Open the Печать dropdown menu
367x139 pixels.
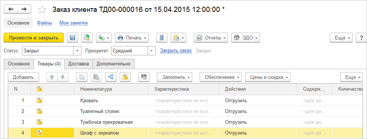pos(132,38)
